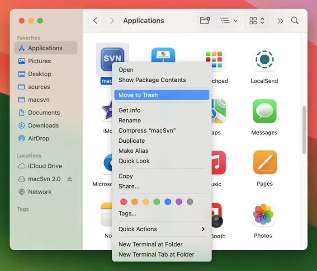Select the Music app icon
The width and height of the screenshot is (317, 271).
[x=219, y=162]
